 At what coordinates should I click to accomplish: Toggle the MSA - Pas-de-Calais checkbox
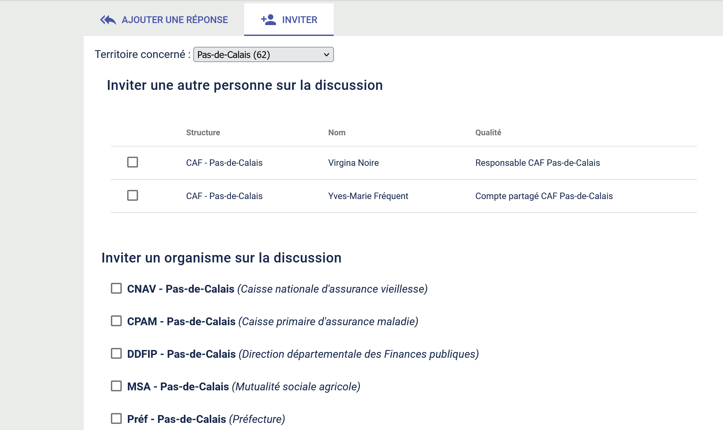(116, 386)
